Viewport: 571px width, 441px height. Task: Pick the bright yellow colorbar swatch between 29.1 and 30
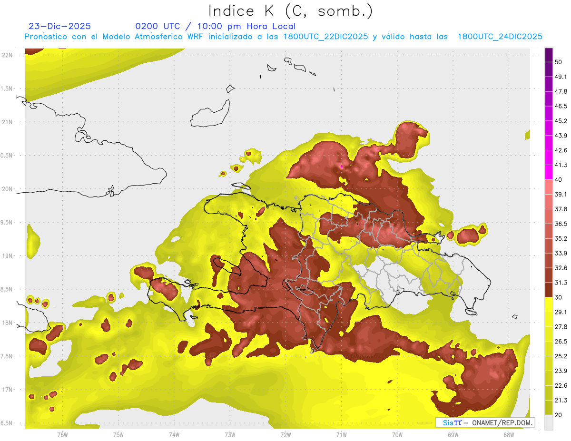(x=549, y=304)
